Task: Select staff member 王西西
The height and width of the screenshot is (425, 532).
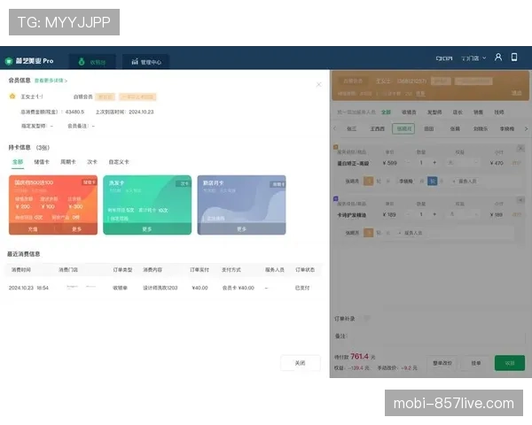Action: (x=378, y=128)
